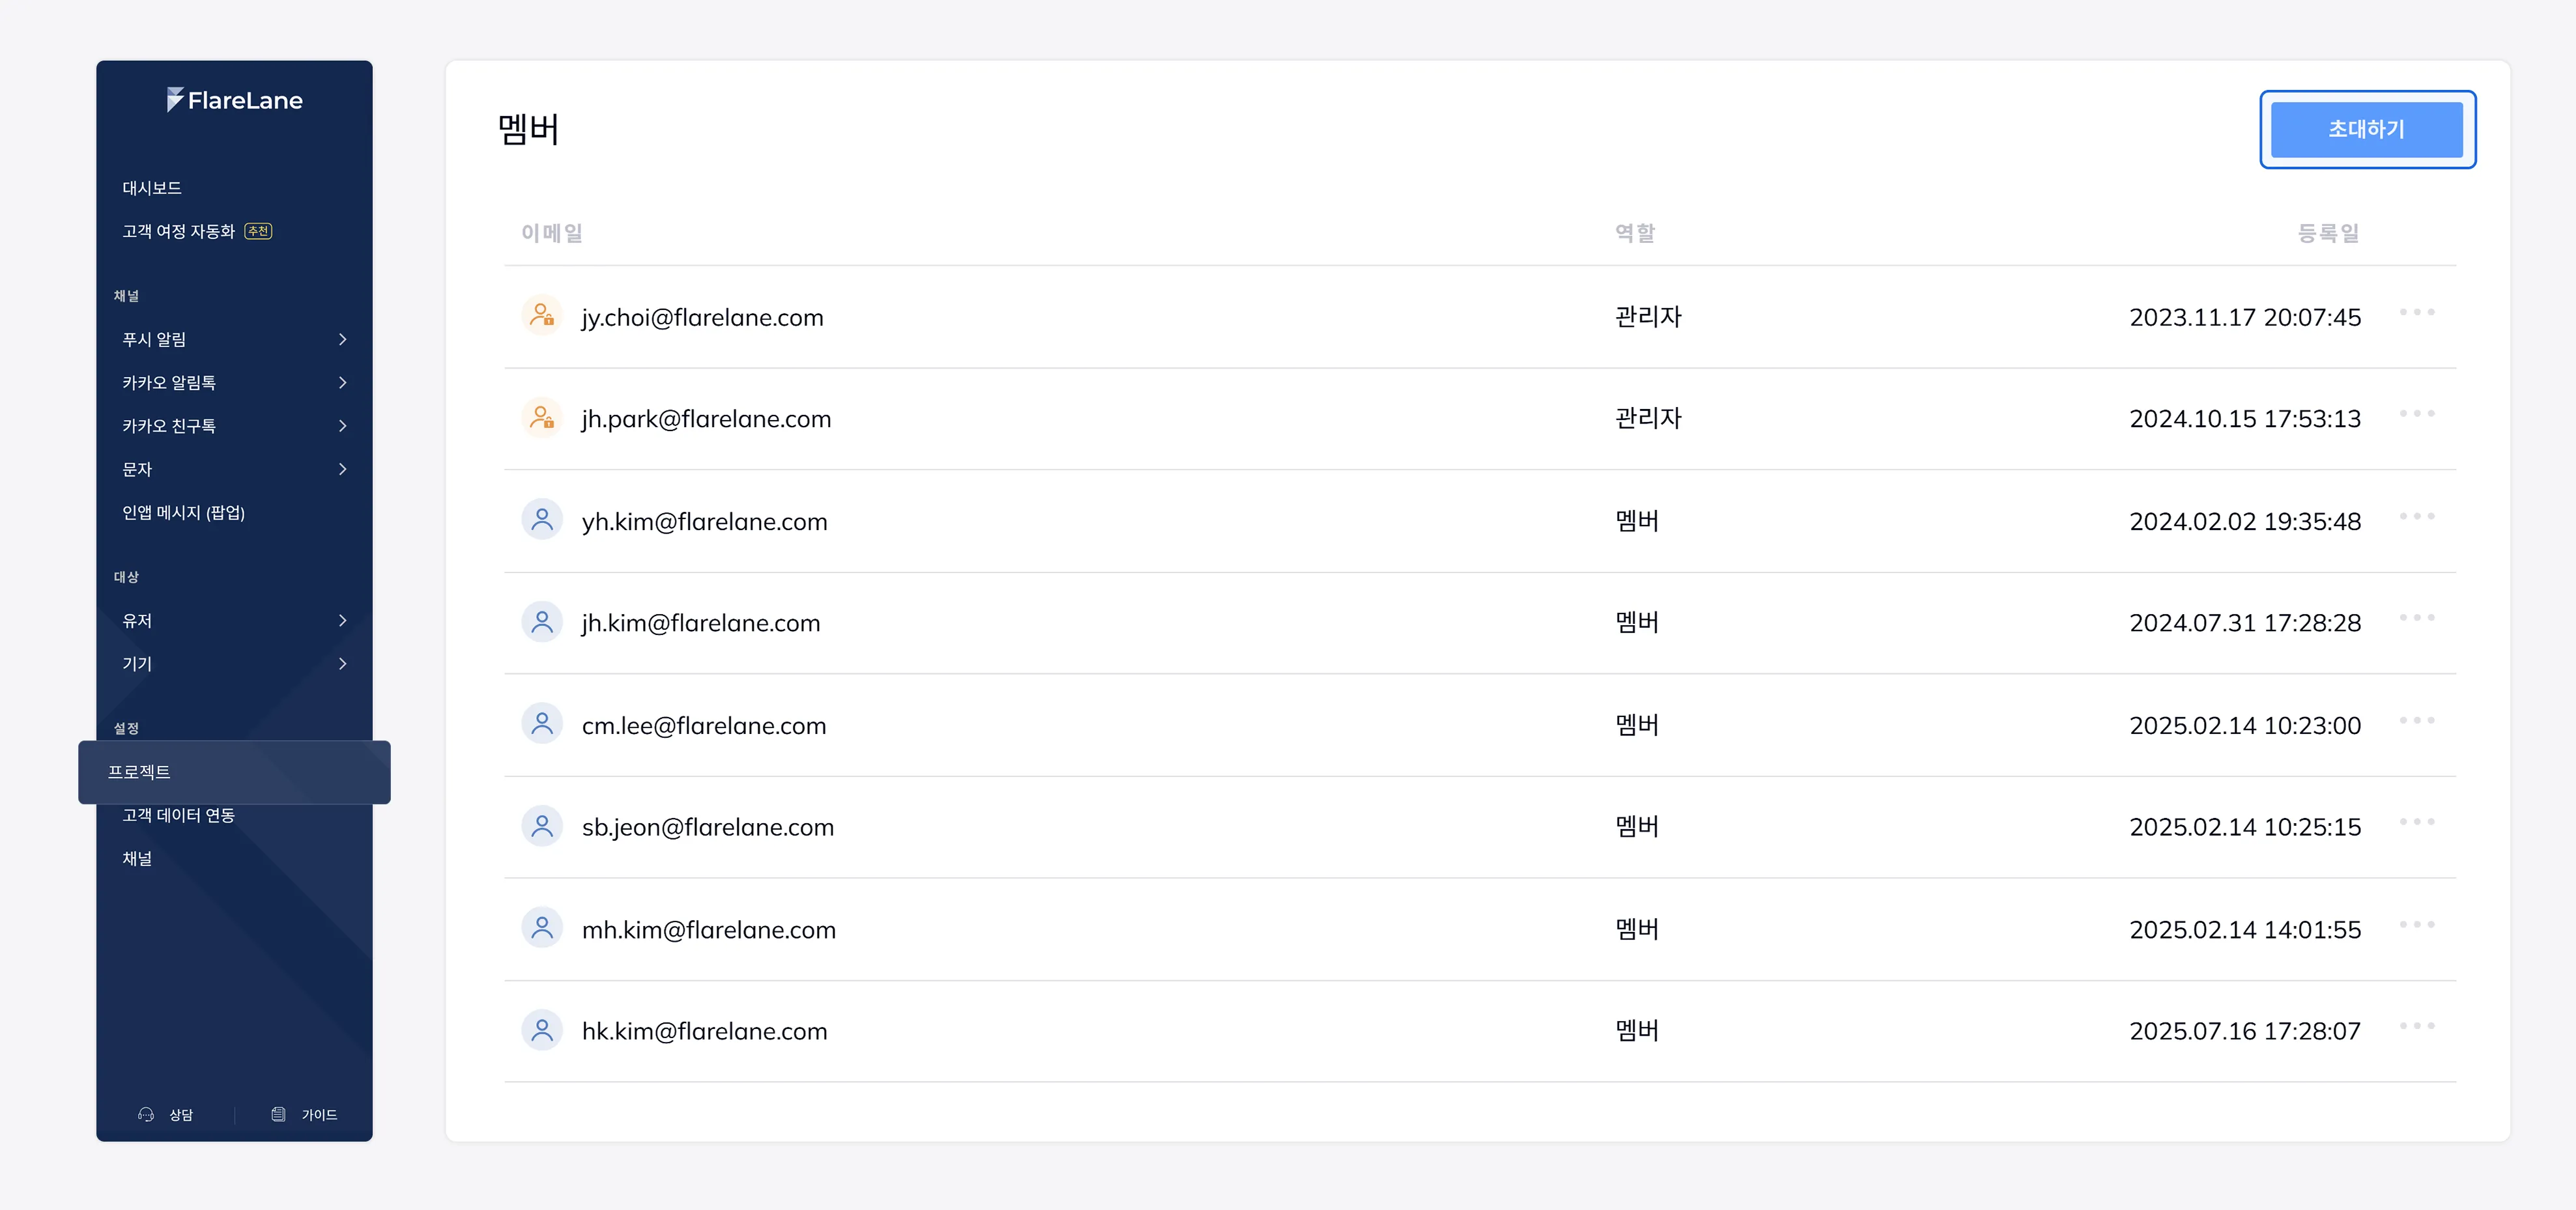Image resolution: width=2576 pixels, height=1210 pixels.
Task: Click the 이메일 column header
Action: tap(552, 233)
